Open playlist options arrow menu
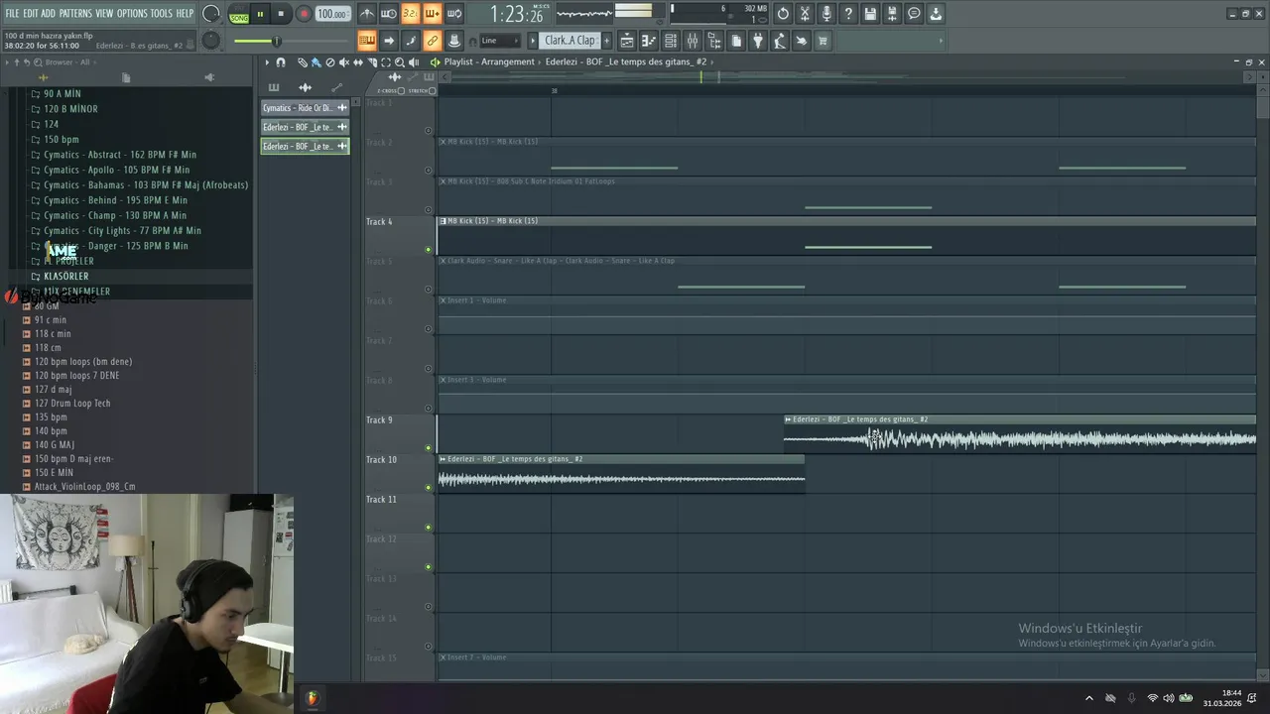Image resolution: width=1270 pixels, height=714 pixels. (x=266, y=61)
